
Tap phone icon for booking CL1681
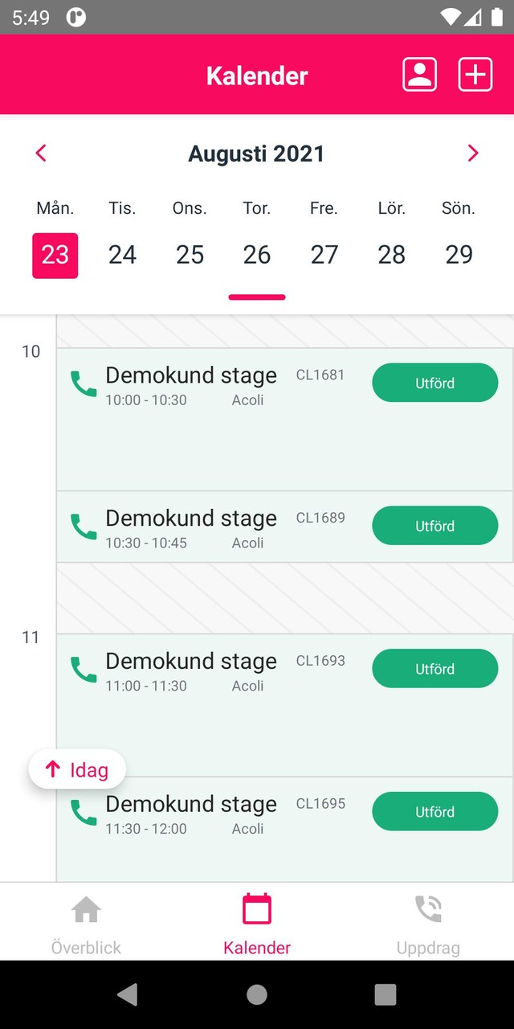click(x=84, y=383)
